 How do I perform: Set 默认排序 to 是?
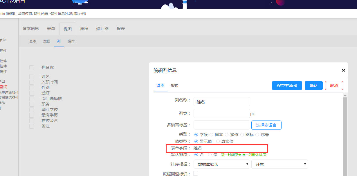210,155
